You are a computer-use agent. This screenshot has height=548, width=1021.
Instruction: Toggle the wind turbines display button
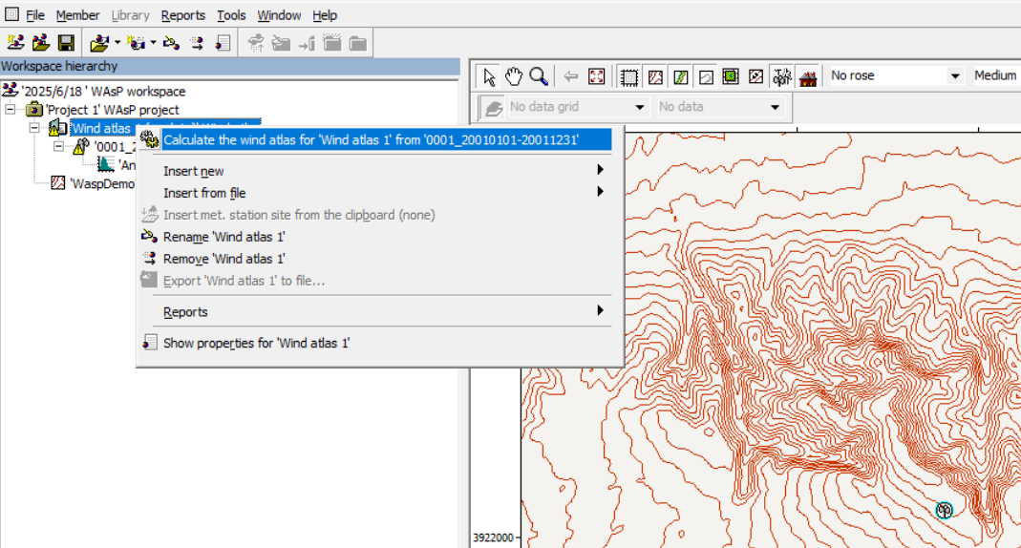coord(782,76)
